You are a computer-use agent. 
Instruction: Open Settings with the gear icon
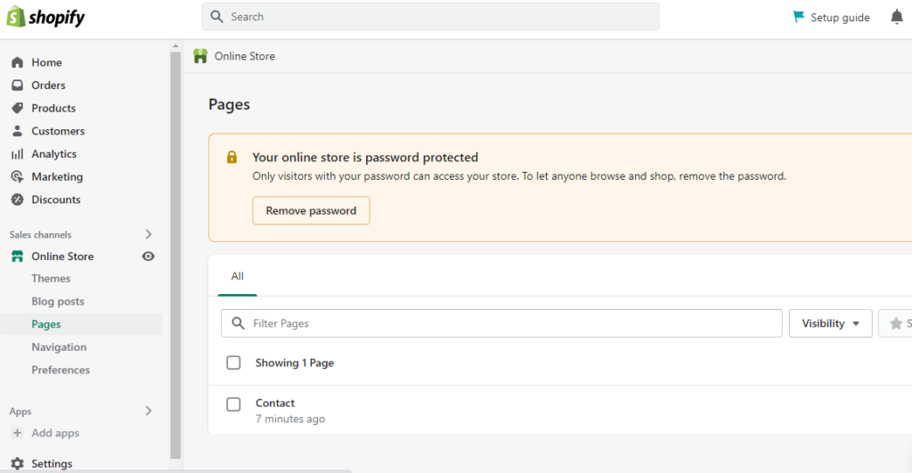tap(51, 463)
